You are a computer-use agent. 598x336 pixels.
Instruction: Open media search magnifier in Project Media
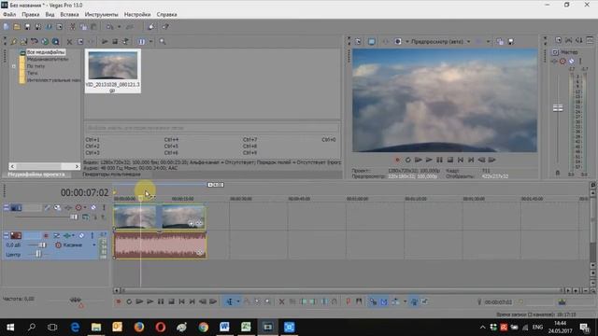[x=163, y=41]
